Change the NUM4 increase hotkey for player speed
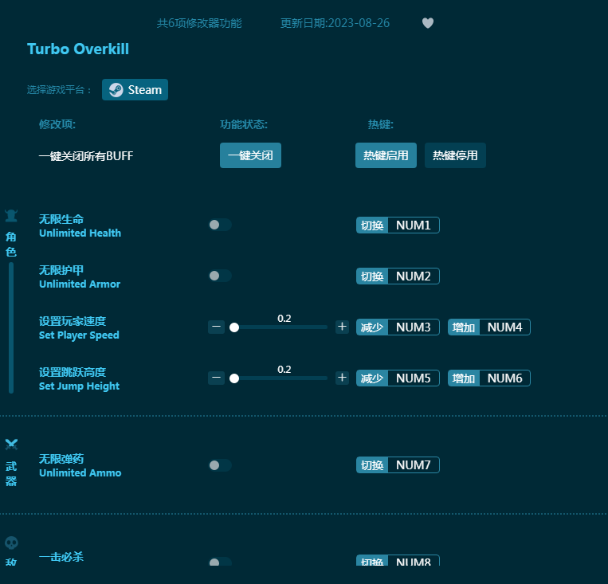This screenshot has height=584, width=608. coord(504,327)
